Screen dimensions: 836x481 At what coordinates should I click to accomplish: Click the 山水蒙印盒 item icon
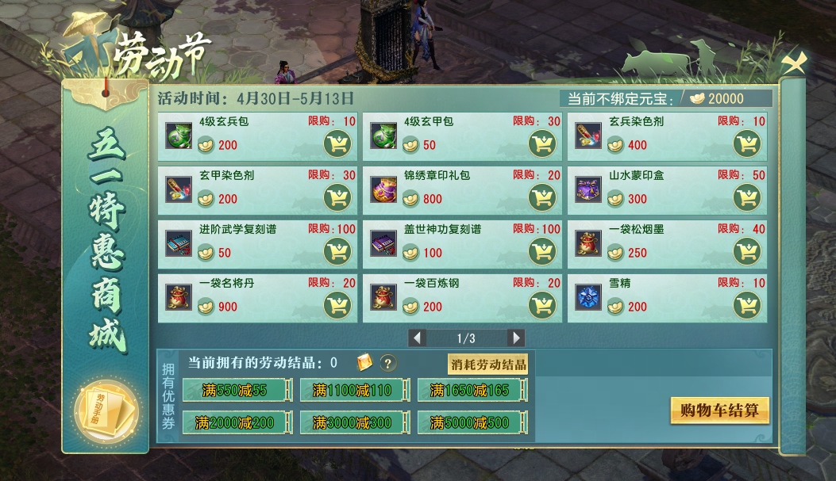(588, 190)
